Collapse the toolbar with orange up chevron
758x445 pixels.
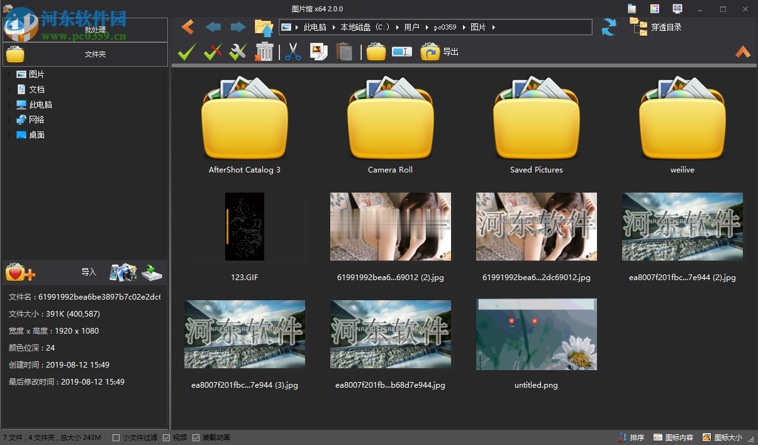tap(743, 52)
